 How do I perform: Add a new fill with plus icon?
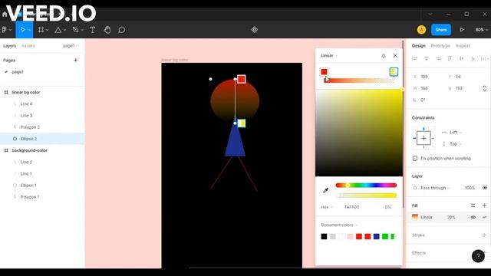tap(484, 205)
